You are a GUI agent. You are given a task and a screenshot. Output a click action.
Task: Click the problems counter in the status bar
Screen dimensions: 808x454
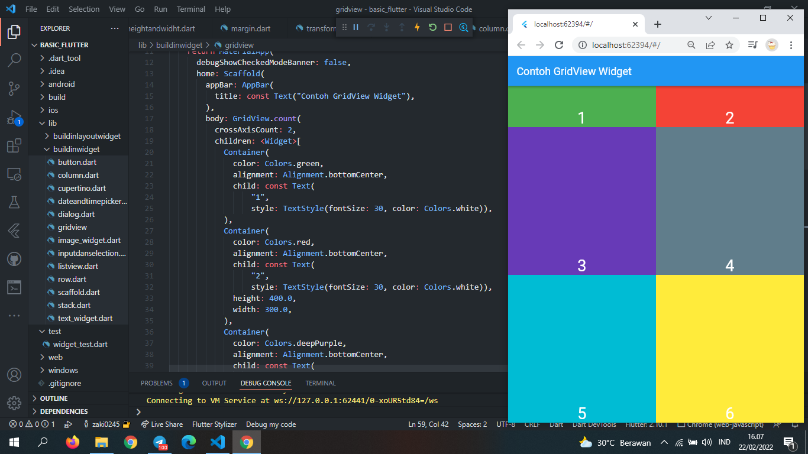click(21, 424)
